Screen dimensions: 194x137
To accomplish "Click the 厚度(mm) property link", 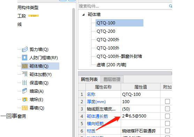I will tap(96, 102).
